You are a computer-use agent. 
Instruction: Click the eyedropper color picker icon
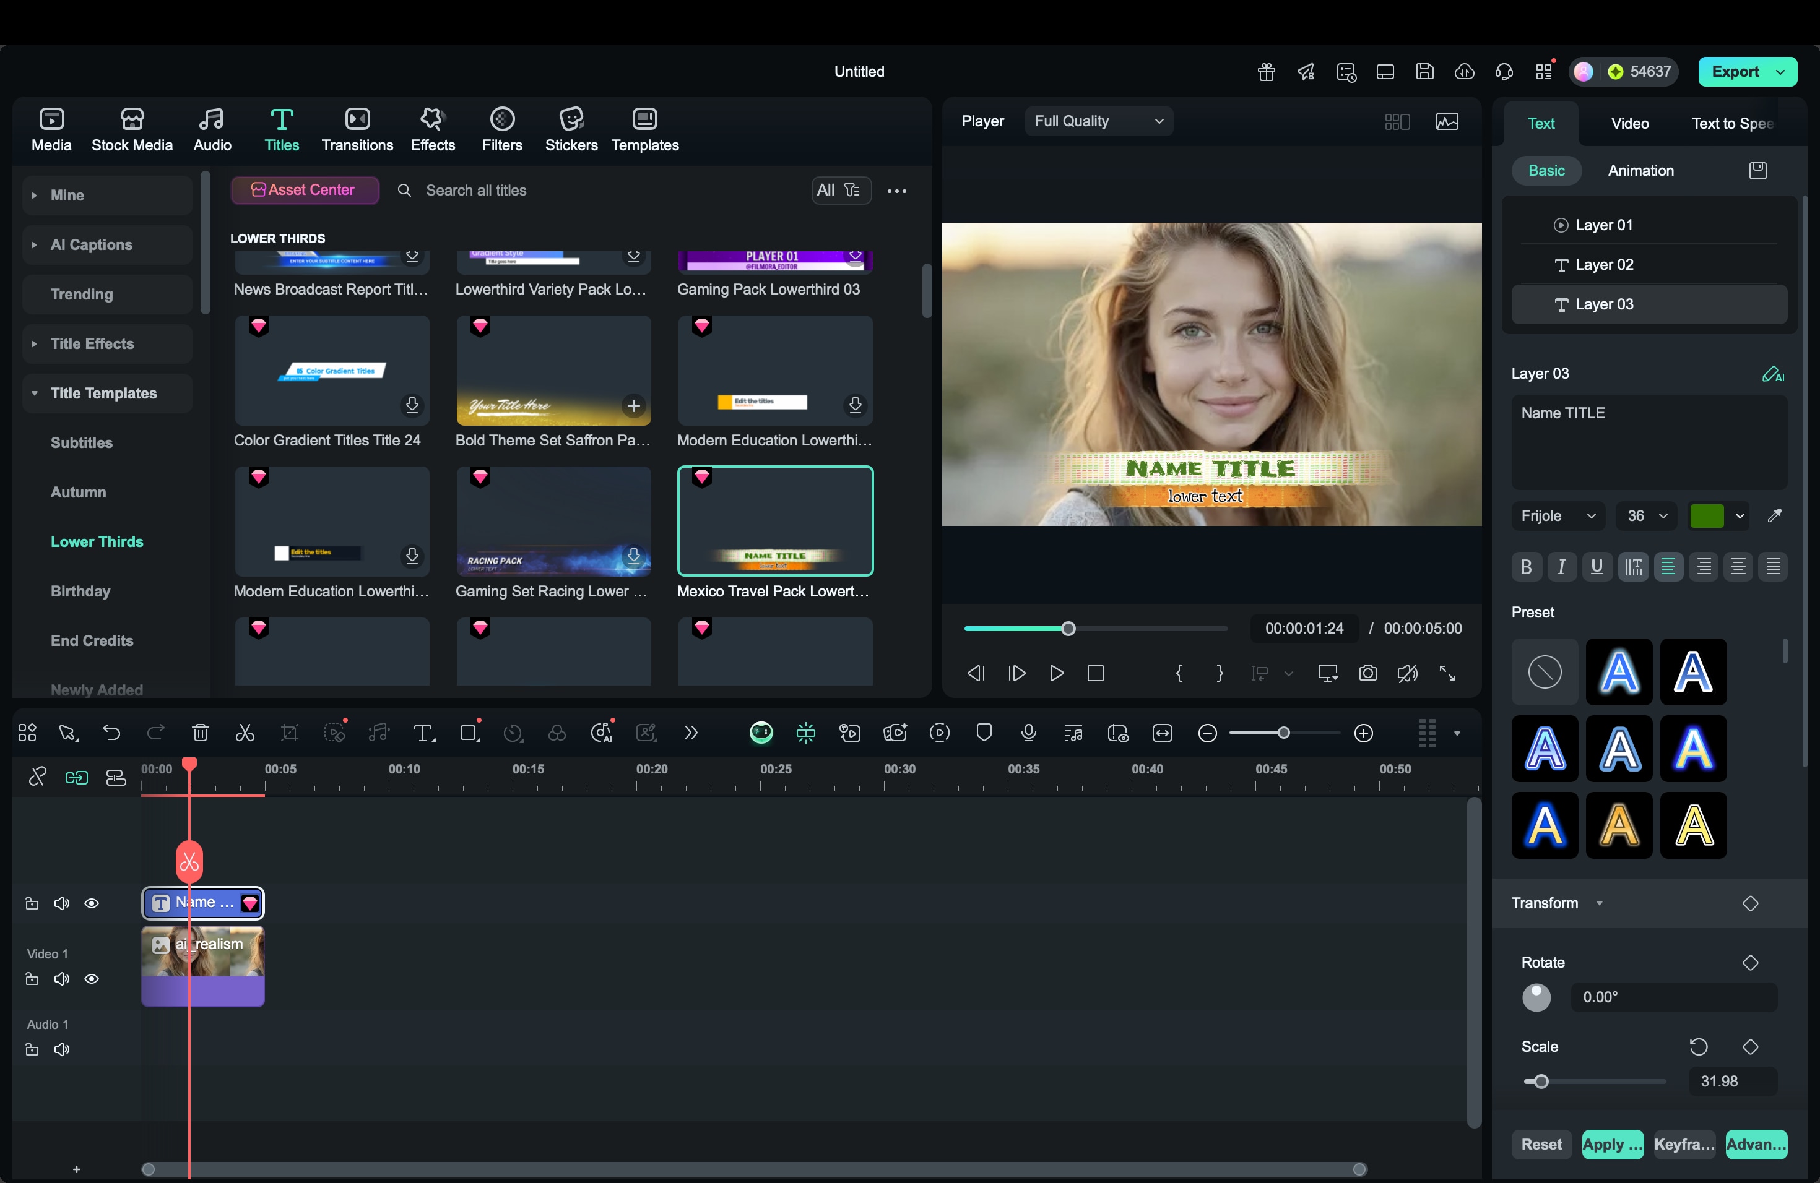(1774, 516)
